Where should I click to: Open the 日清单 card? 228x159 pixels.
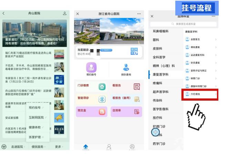pos(126,112)
